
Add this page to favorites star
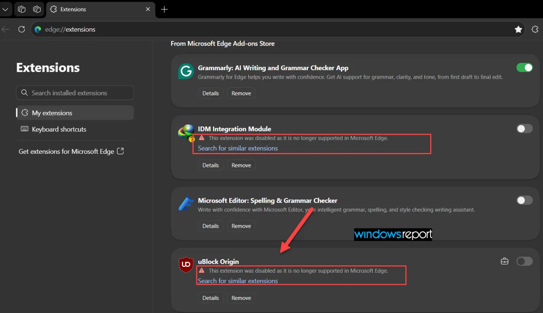(518, 29)
